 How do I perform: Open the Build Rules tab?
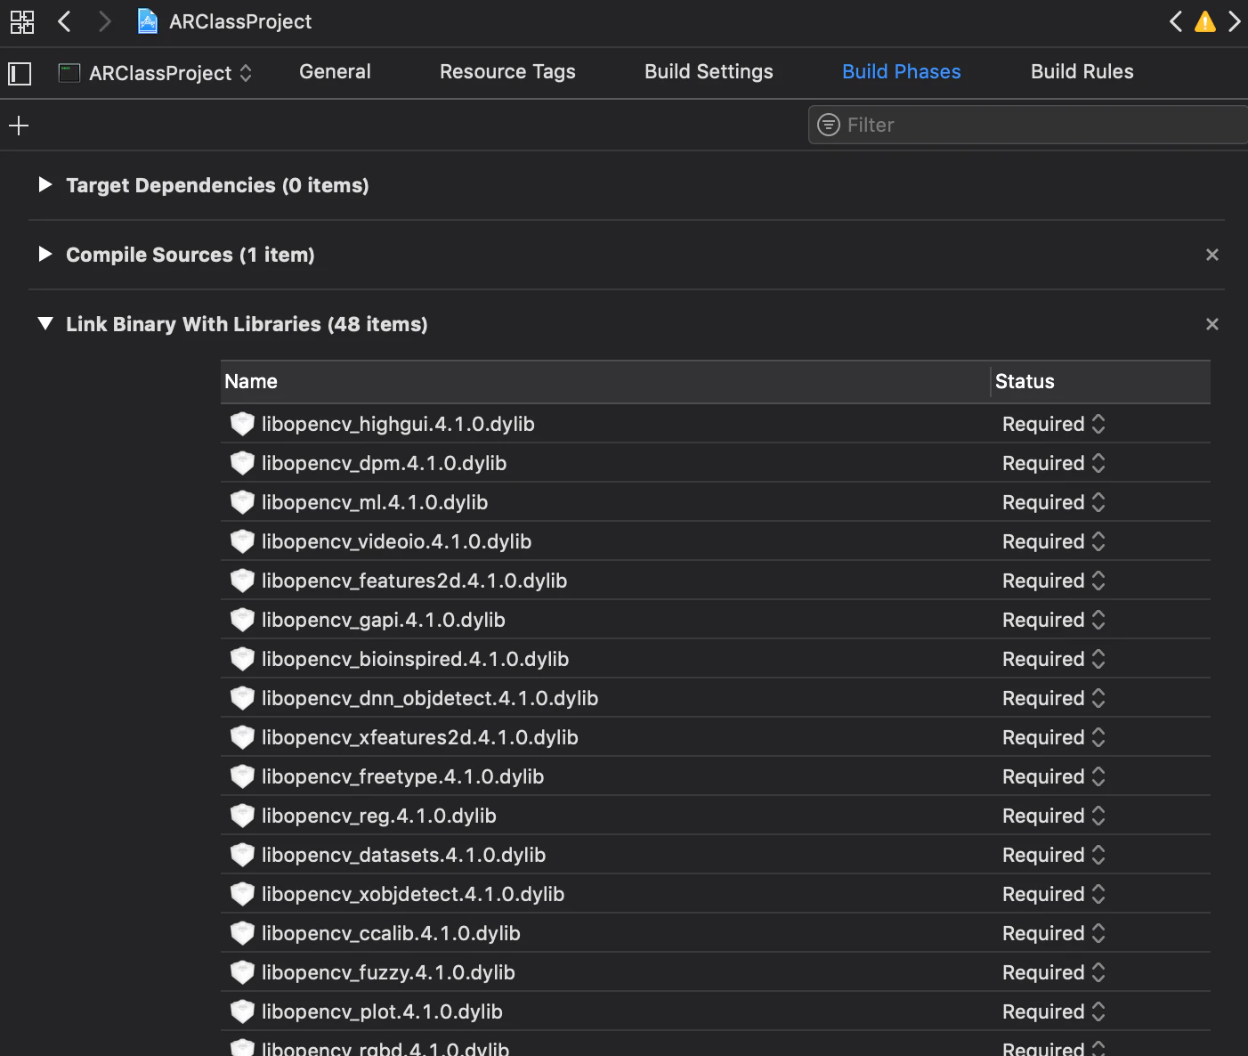coord(1082,72)
